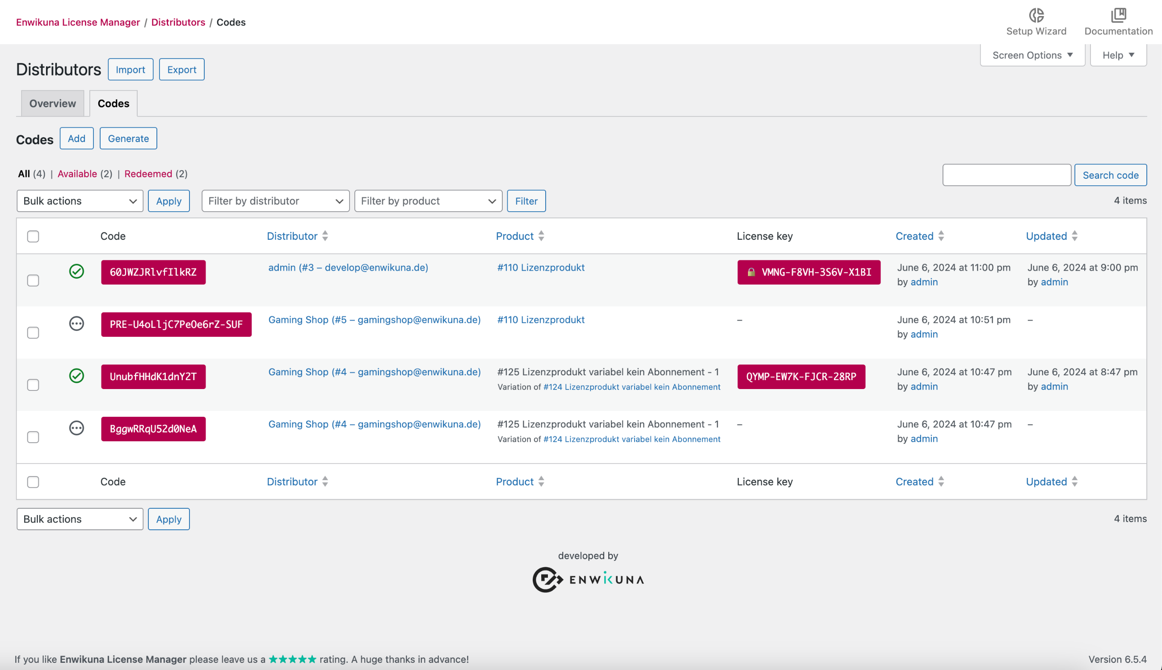Click the code badge BggwRRqU52d0NeA

[x=153, y=429]
